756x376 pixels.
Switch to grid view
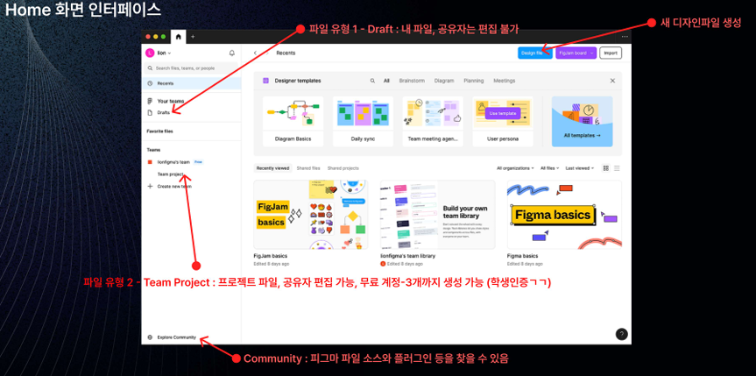[x=606, y=168]
